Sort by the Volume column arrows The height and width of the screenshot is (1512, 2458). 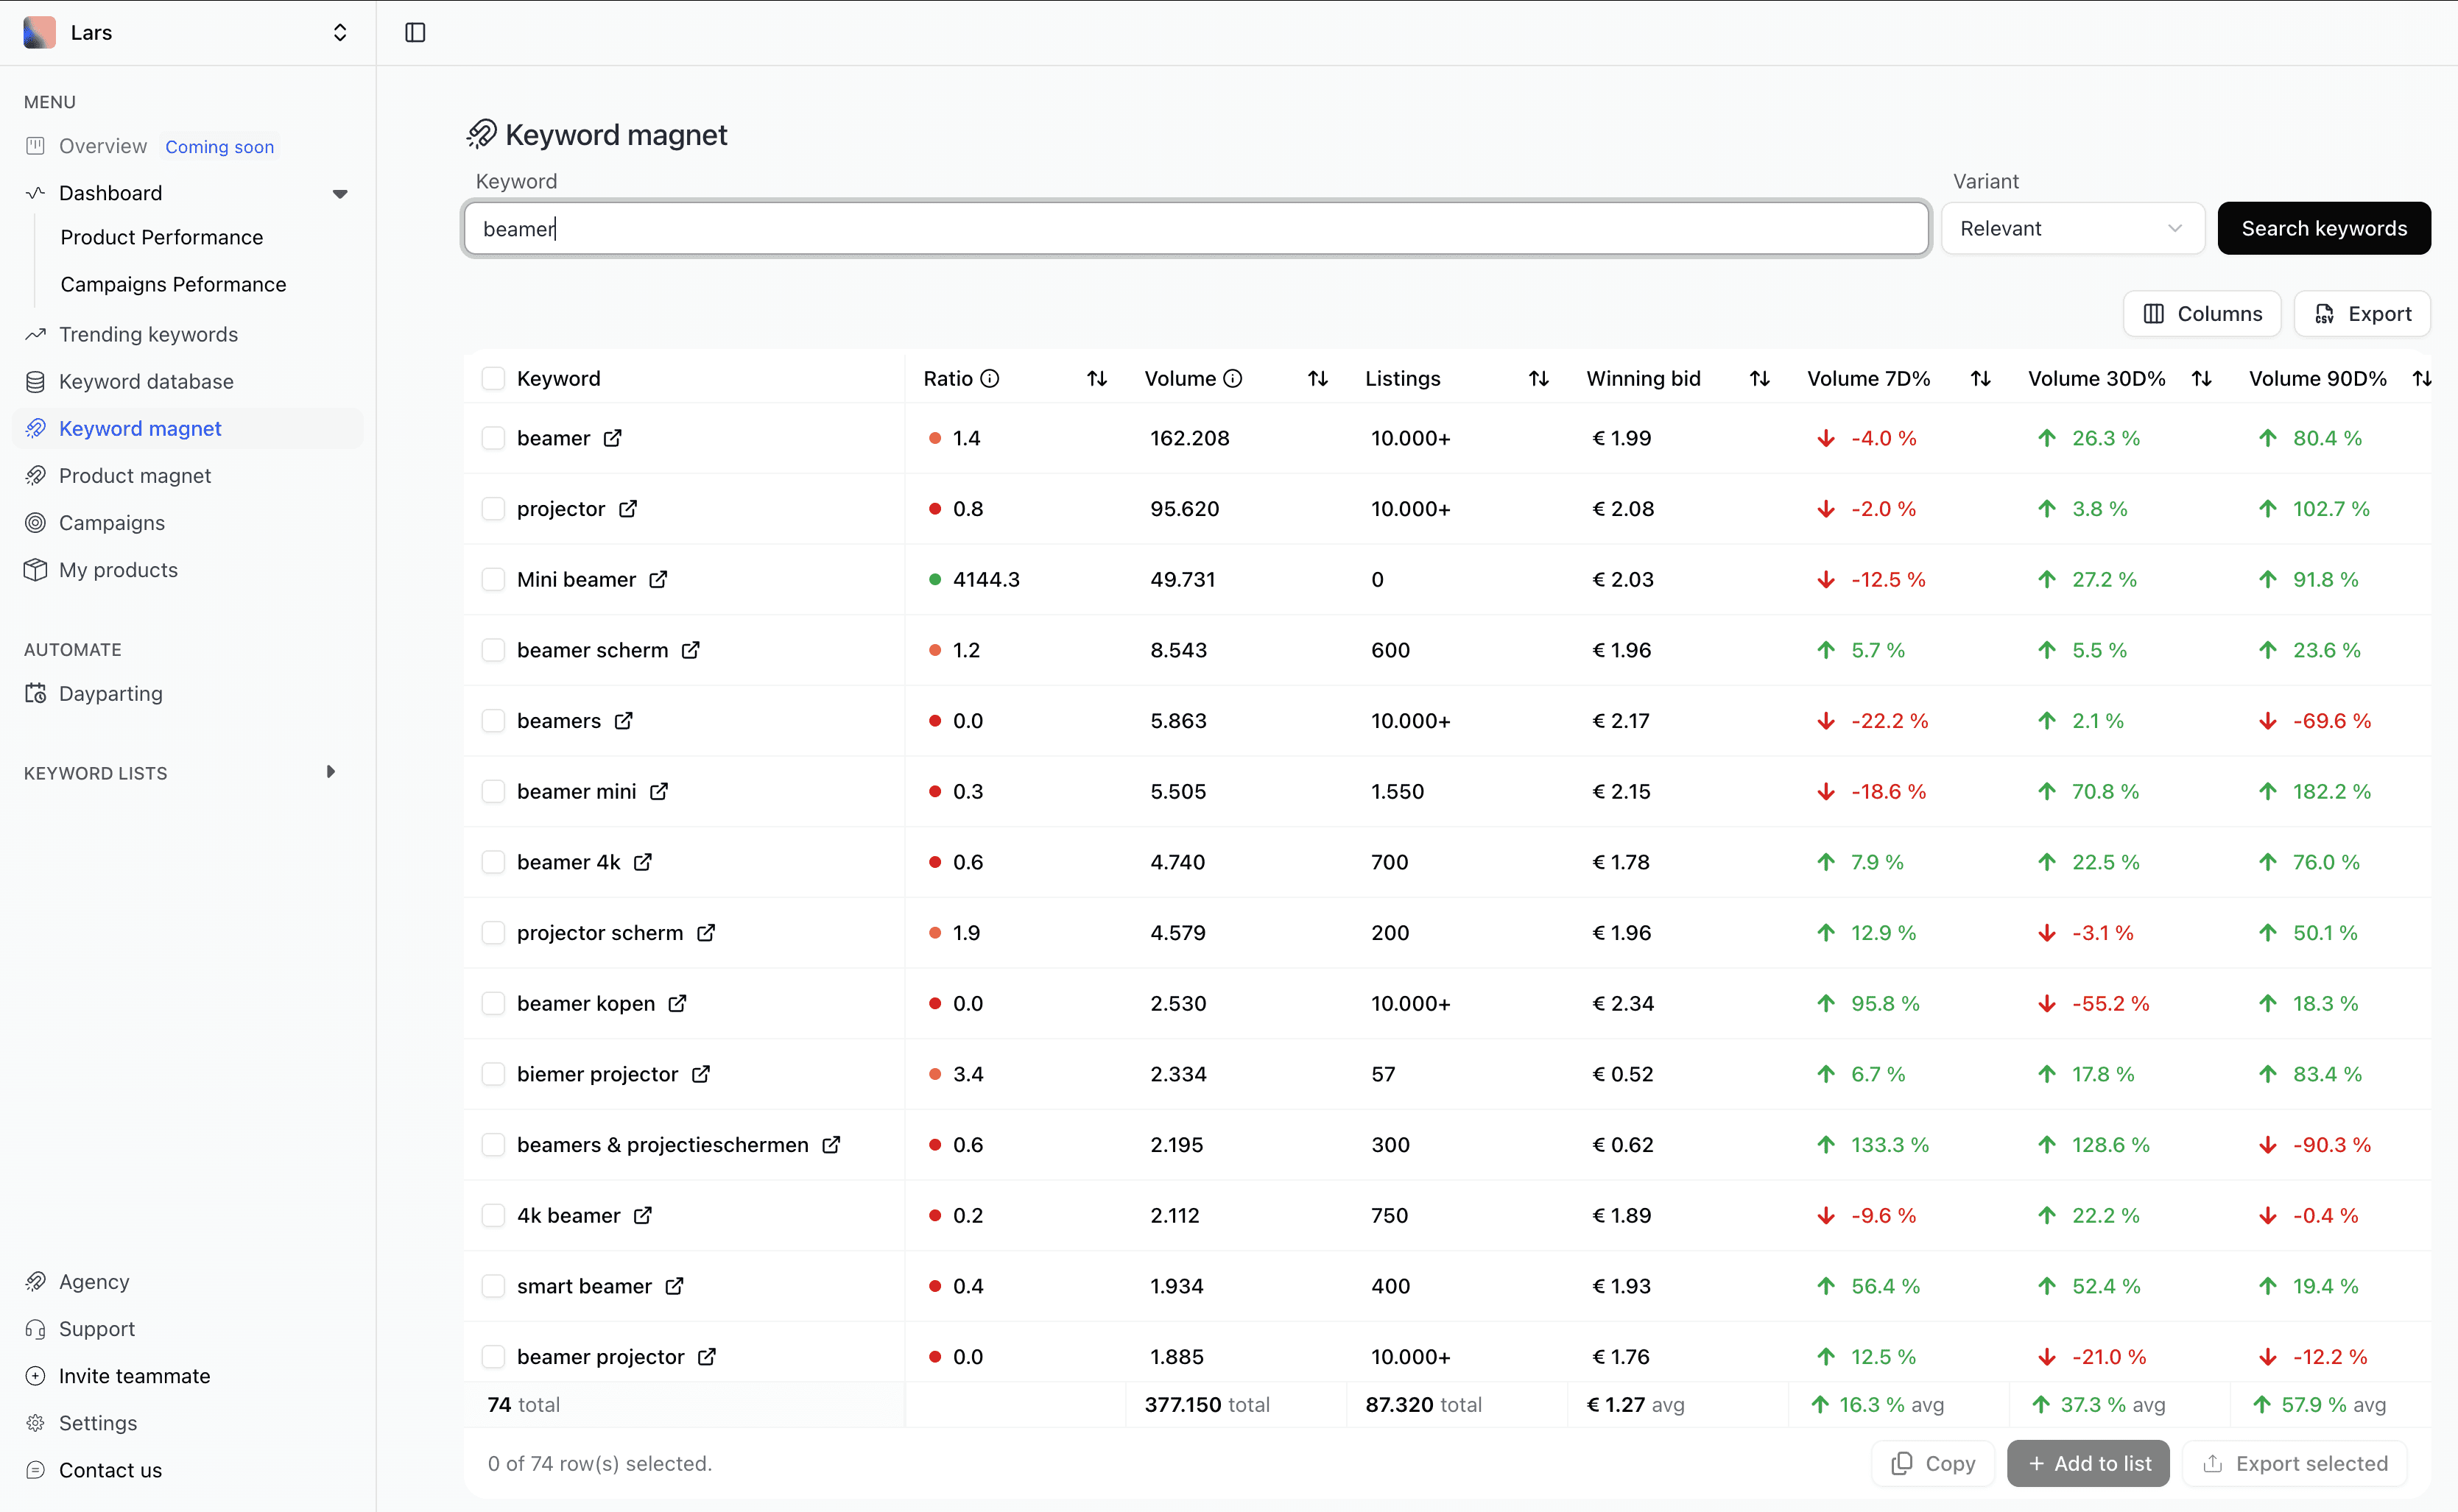coord(1317,379)
